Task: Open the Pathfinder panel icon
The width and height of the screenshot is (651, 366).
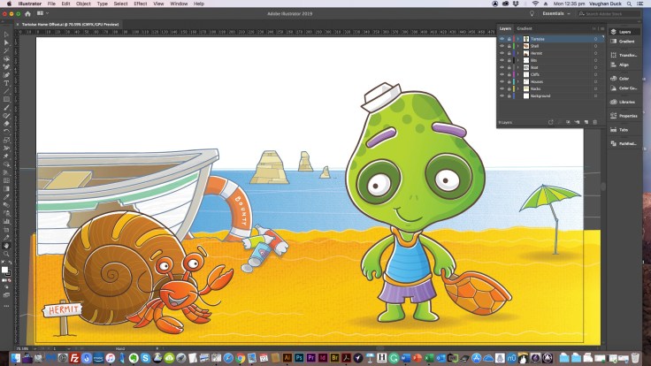Action: [x=624, y=141]
